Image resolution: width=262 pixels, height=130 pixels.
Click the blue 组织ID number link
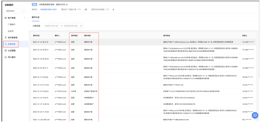pyautogui.click(x=48, y=9)
